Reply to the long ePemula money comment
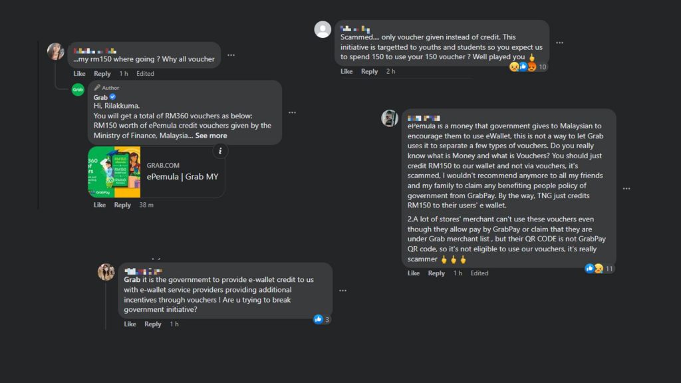 click(x=436, y=273)
